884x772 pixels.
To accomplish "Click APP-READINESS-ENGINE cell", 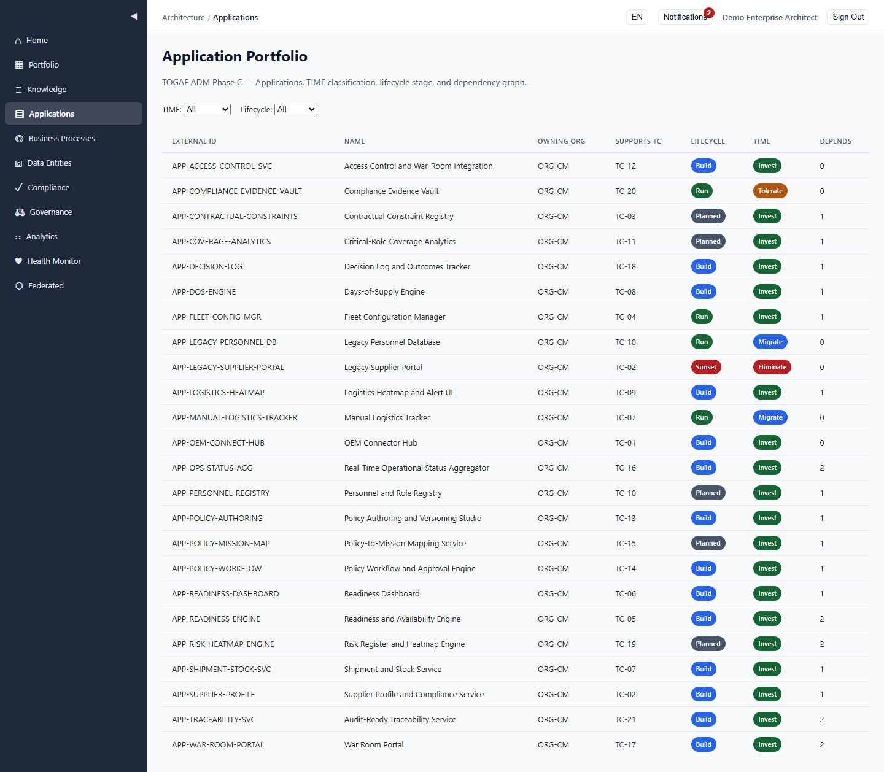I will click(x=216, y=619).
